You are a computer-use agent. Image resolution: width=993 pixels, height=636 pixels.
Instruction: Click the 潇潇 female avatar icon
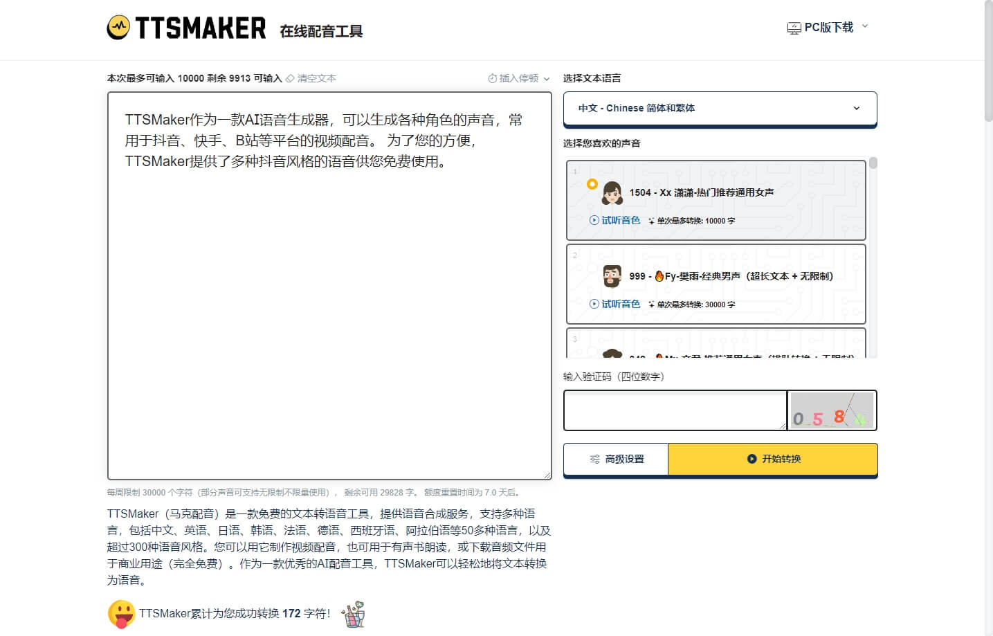point(612,193)
